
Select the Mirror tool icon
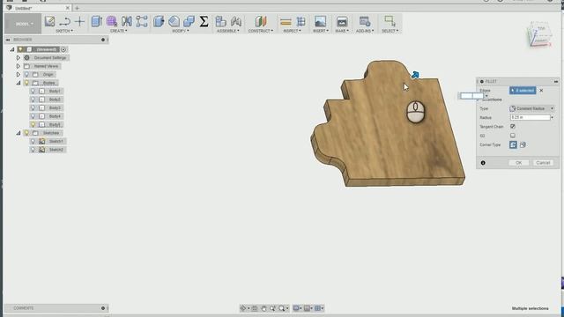(127, 21)
